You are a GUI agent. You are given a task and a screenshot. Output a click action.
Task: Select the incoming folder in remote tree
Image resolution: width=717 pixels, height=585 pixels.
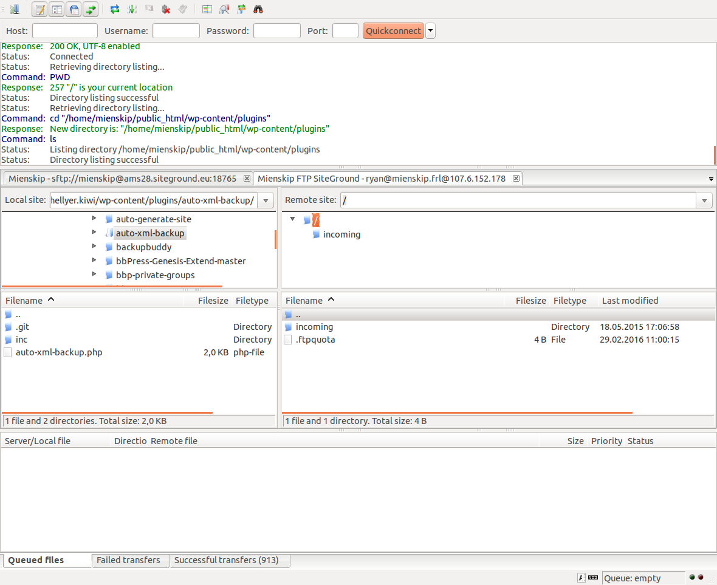point(341,234)
